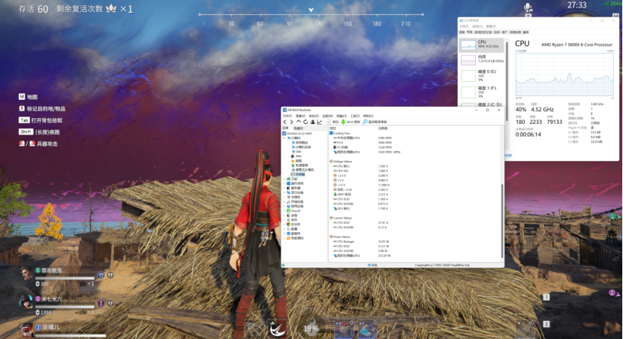Select 便携式计算机 item in AIDA64 tree
This screenshot has width=623, height=339.
(302, 170)
